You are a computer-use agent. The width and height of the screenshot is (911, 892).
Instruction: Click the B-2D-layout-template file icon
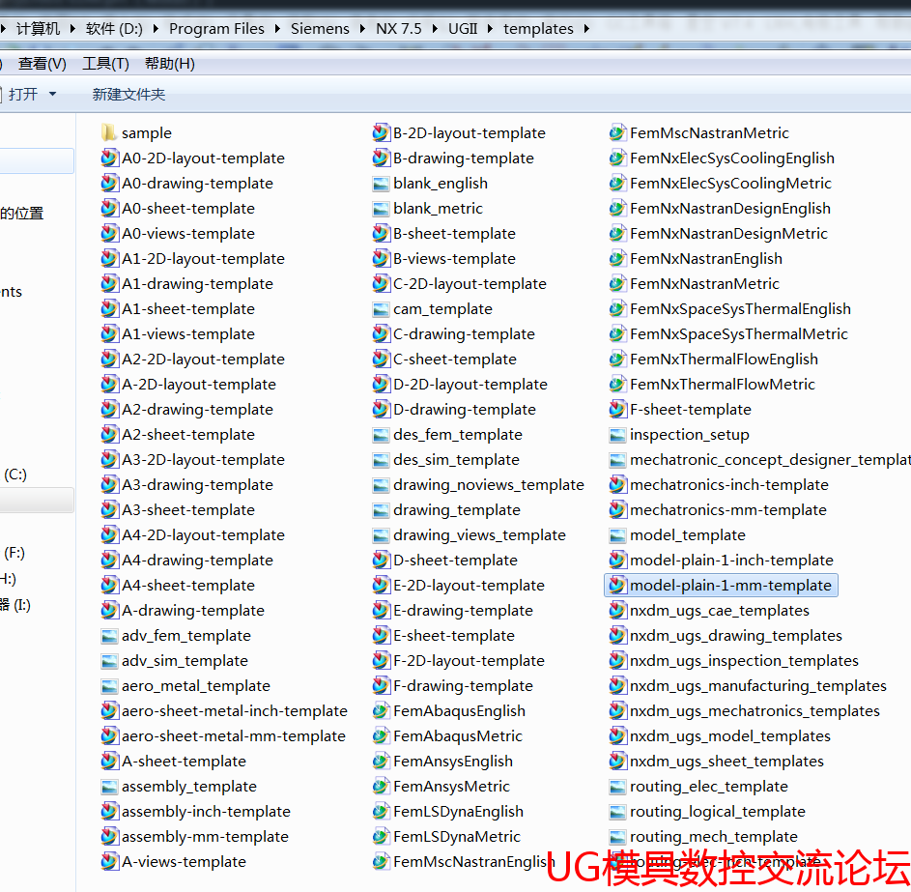pos(381,133)
